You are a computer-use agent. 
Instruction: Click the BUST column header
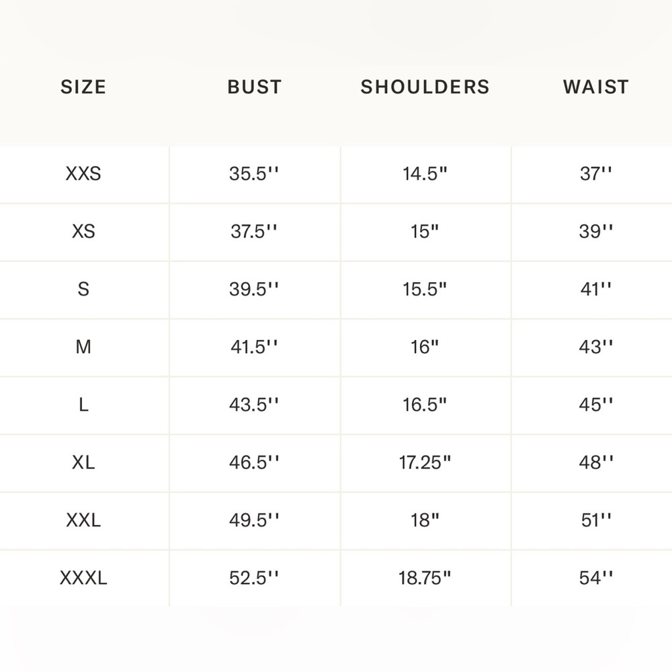tap(254, 87)
